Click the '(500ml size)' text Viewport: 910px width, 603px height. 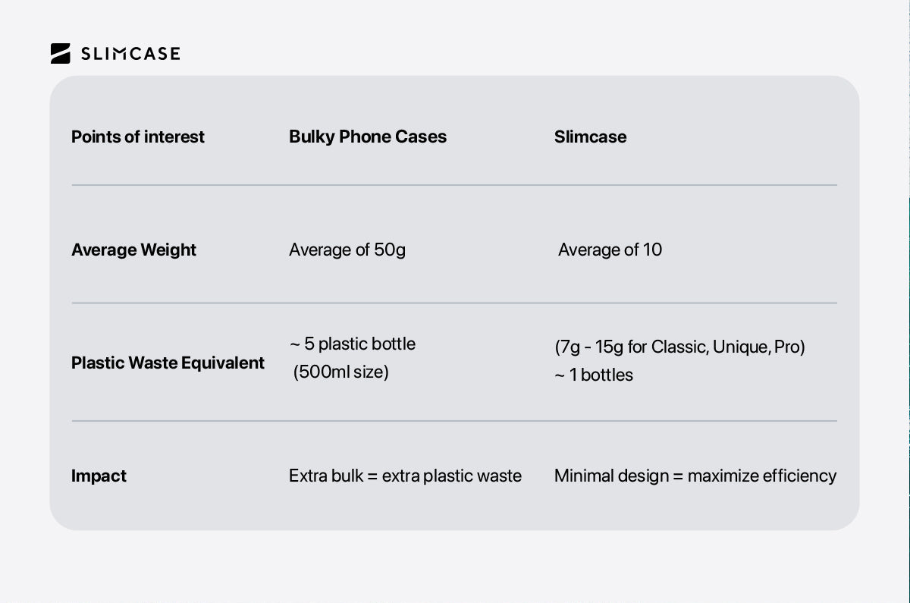click(340, 372)
